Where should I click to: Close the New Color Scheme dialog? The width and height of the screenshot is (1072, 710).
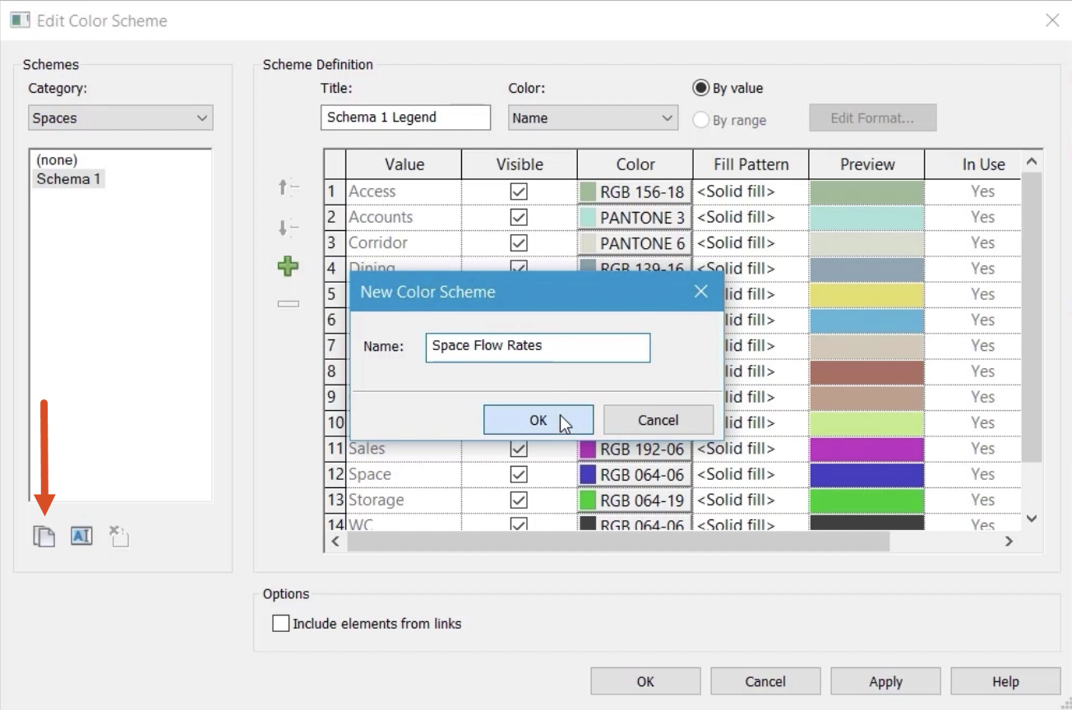(700, 292)
